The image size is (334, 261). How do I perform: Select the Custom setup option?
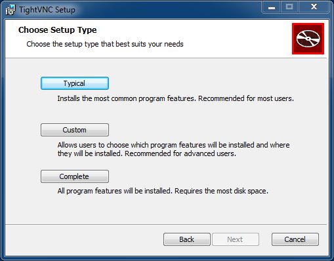click(x=75, y=130)
